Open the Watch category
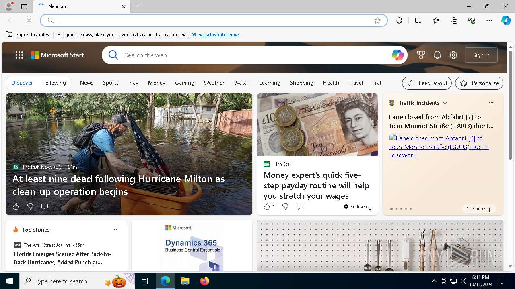The height and width of the screenshot is (289, 515). click(x=242, y=83)
